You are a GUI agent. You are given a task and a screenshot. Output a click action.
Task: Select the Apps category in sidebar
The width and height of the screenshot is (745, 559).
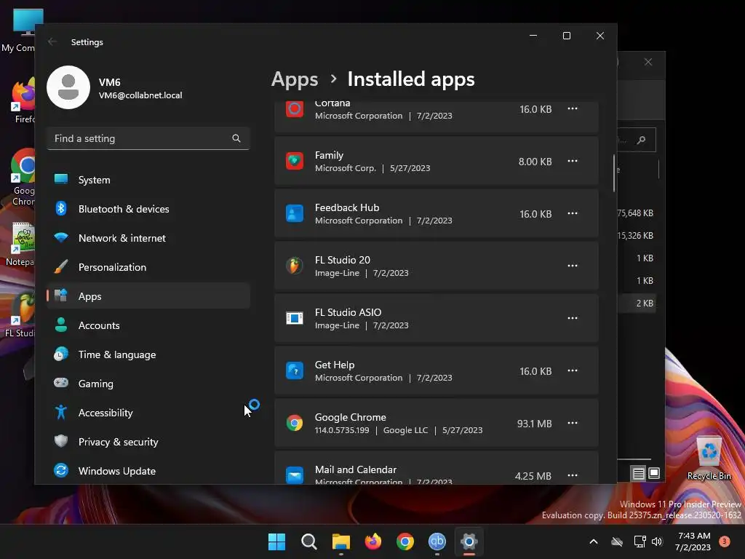[148, 296]
